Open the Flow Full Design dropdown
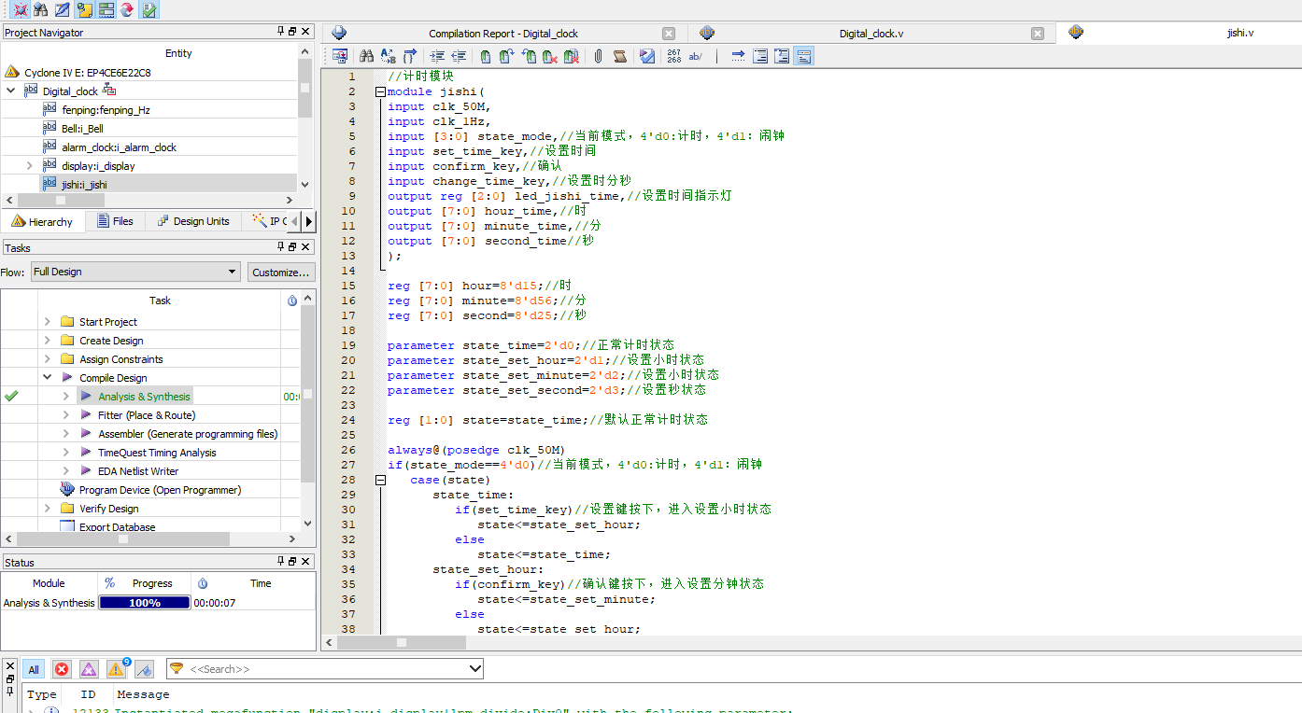 point(135,272)
